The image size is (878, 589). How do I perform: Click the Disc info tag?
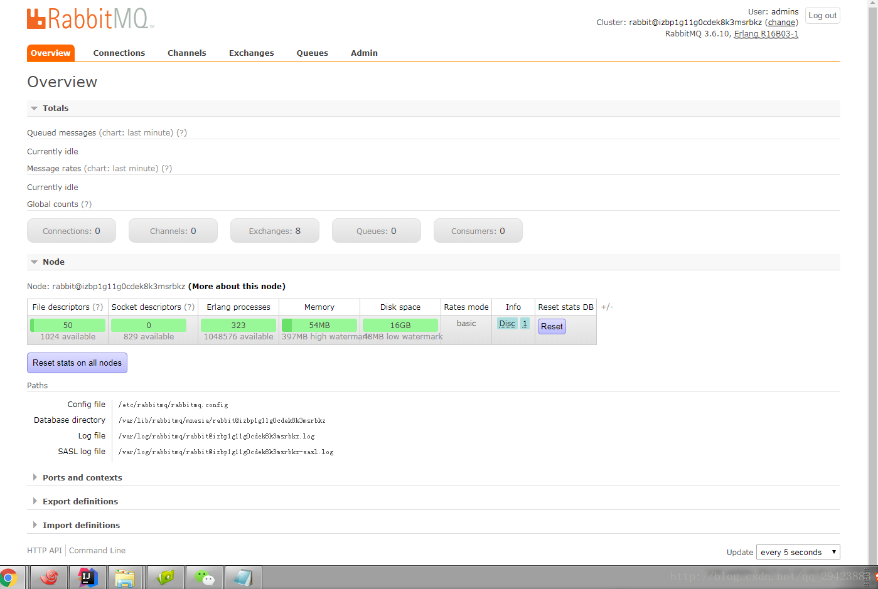[x=507, y=324]
